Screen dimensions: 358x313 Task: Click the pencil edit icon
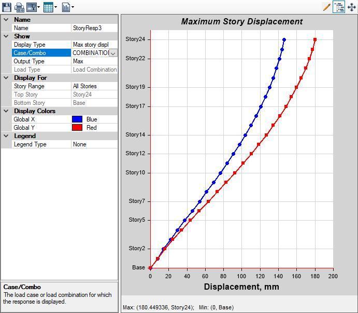pyautogui.click(x=327, y=7)
